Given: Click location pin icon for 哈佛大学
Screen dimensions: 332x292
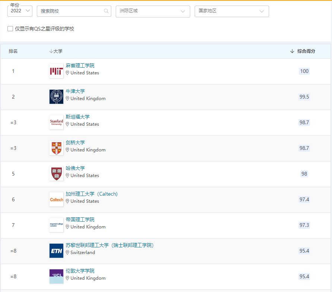Looking at the screenshot, I should tap(67, 176).
